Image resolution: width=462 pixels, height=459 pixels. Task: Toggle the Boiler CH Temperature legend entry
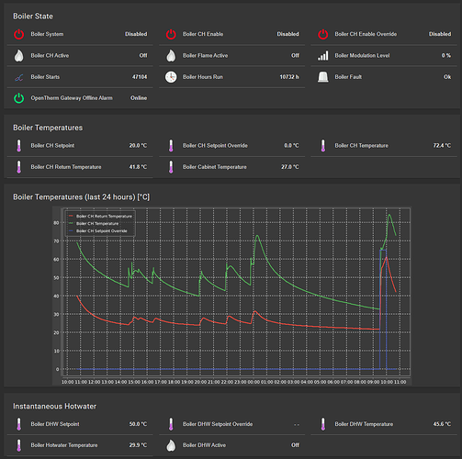94,224
